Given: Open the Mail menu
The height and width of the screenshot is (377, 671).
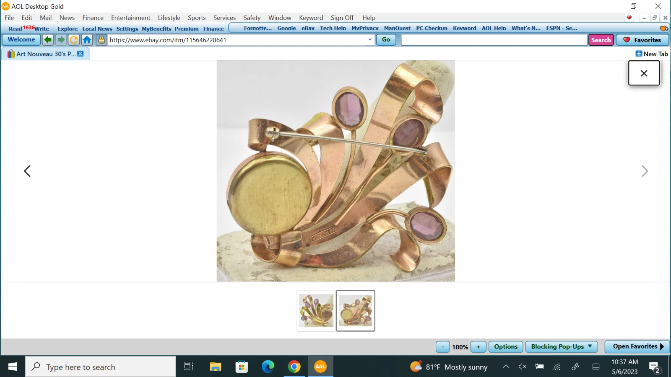Looking at the screenshot, I should pos(46,18).
